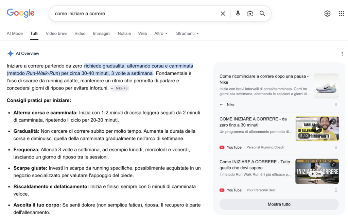Image resolution: width=348 pixels, height=216 pixels.
Task: Click the Google logo
Action: pos(21,13)
